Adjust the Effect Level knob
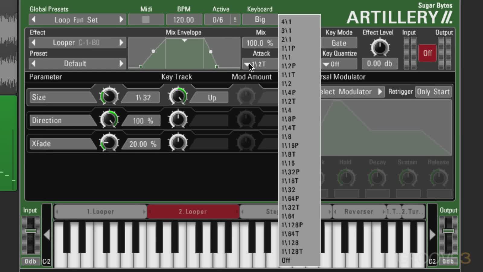The width and height of the screenshot is (483, 272). tap(379, 47)
